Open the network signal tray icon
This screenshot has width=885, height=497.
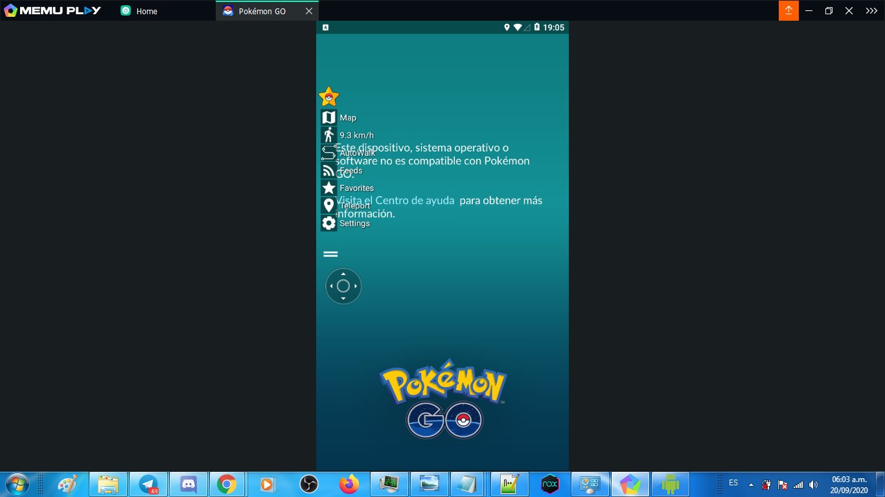coord(798,485)
